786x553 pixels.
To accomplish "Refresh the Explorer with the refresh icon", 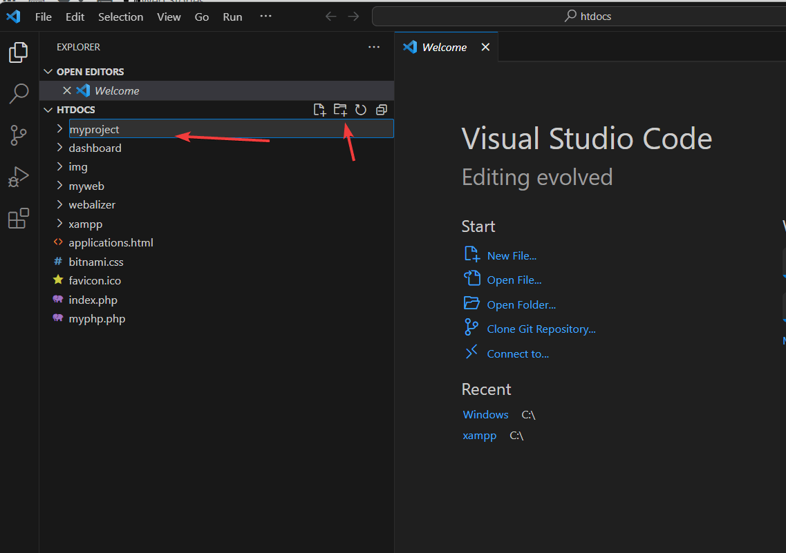I will click(360, 109).
